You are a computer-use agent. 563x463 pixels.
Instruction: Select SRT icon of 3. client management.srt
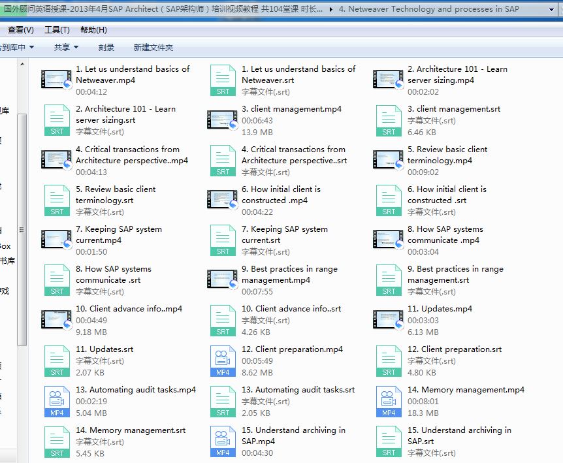(x=389, y=120)
